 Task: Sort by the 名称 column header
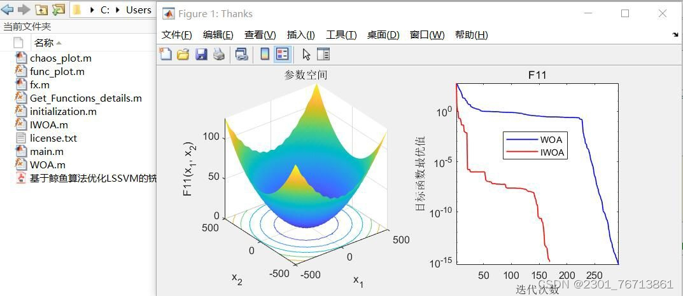point(44,43)
